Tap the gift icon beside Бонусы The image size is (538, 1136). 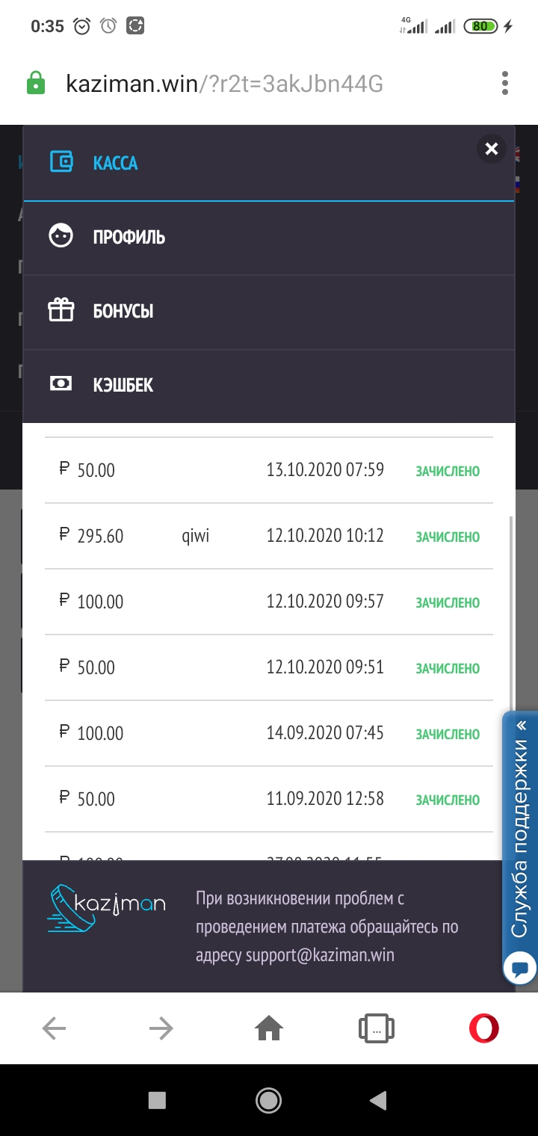click(x=61, y=310)
